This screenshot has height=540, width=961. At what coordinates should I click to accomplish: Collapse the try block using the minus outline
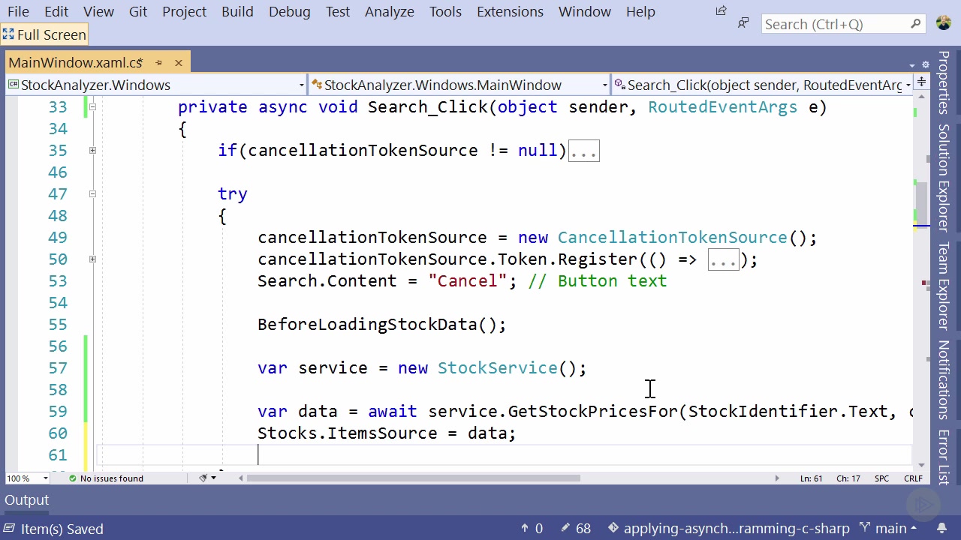click(92, 193)
